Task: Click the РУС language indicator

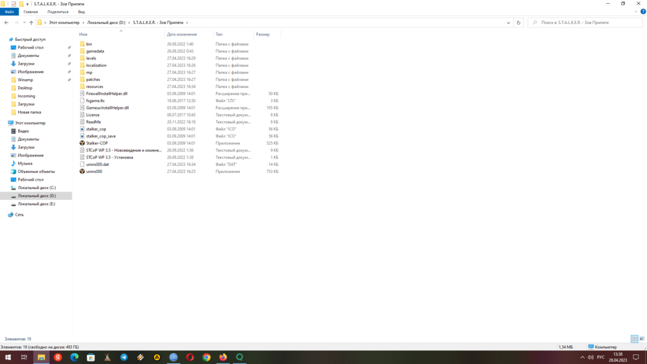Action: 600,358
